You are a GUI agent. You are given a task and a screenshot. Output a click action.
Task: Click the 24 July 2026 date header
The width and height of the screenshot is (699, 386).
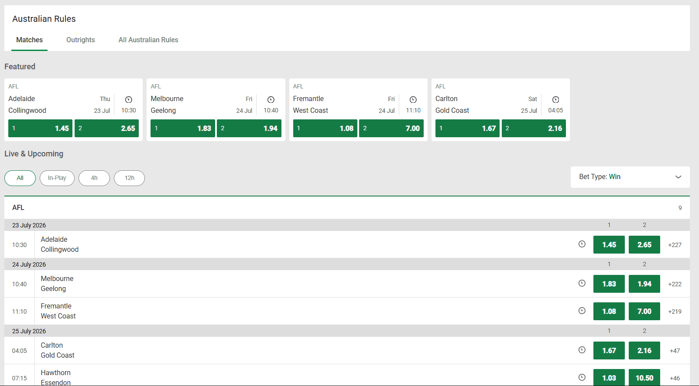coord(29,264)
